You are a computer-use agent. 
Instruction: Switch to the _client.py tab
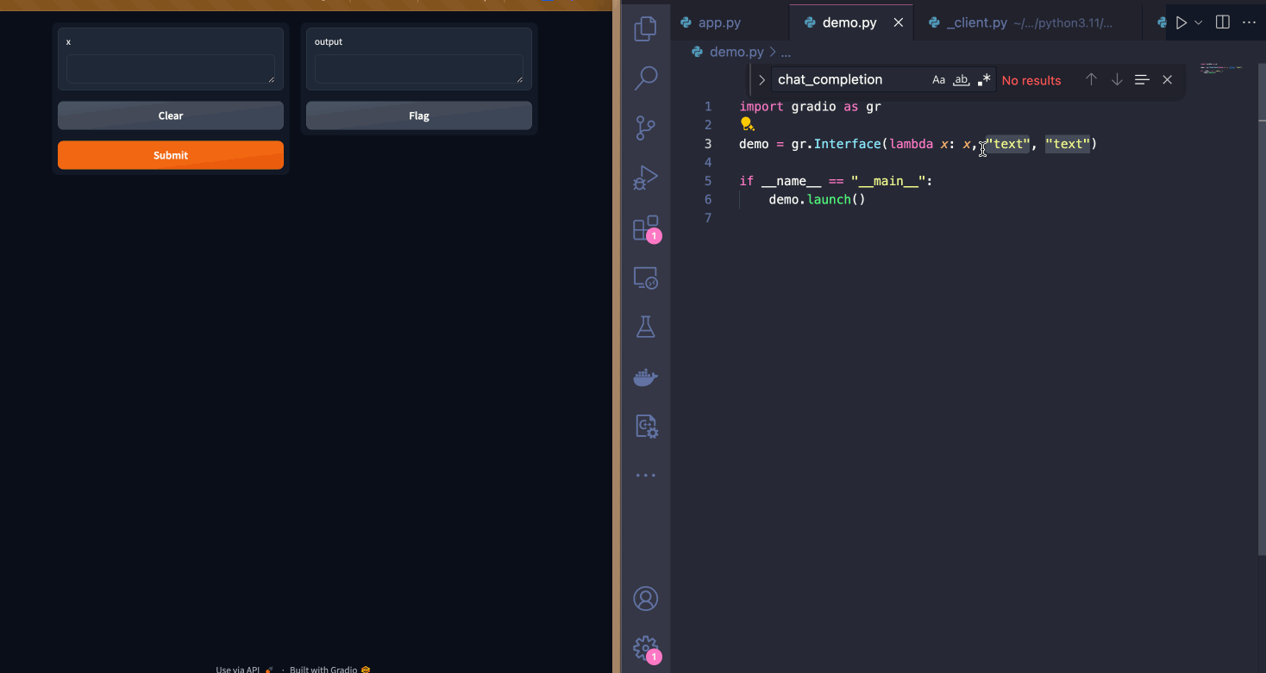coord(976,23)
